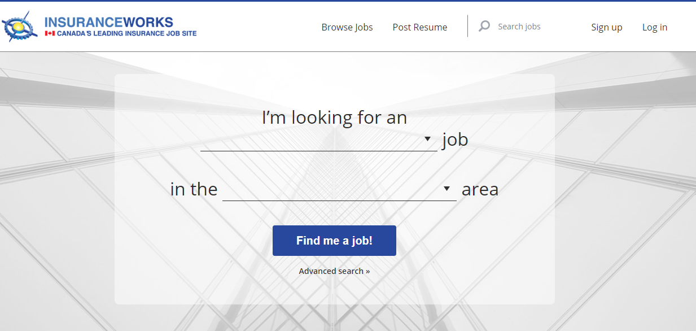696x331 pixels.
Task: Click the I'm looking for an heading
Action: (334, 117)
